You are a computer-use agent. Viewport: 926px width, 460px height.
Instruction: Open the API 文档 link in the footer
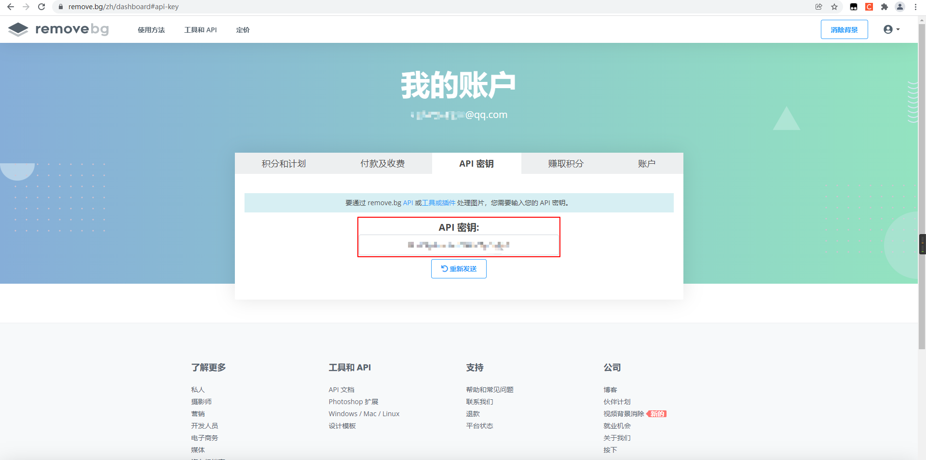coord(341,389)
